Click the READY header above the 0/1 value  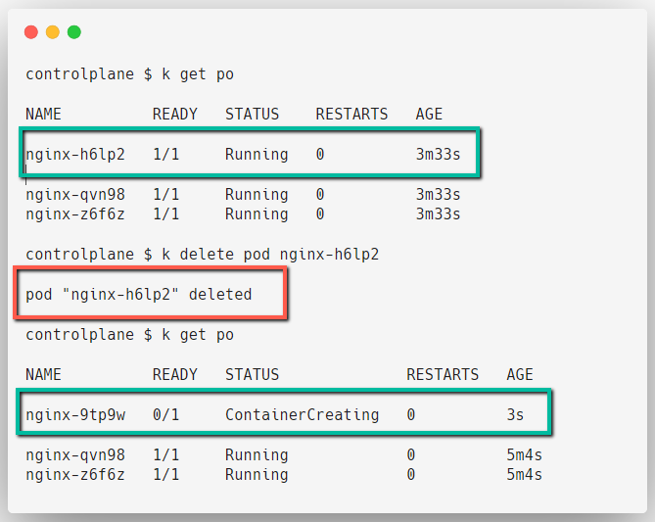[174, 374]
